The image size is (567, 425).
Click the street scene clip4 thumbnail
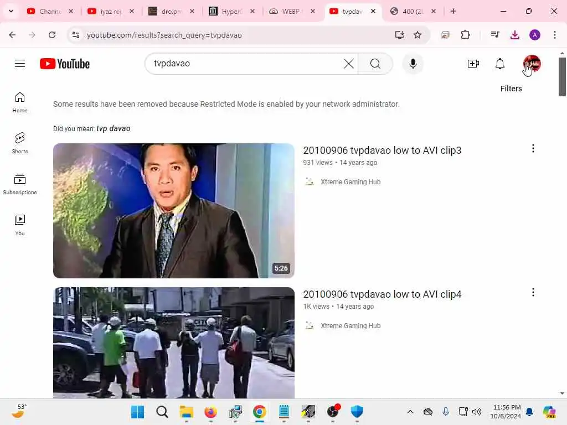(x=173, y=343)
